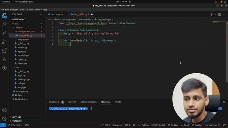Open urls.py in explorer
The height and width of the screenshot is (128, 228).
[x=27, y=84]
